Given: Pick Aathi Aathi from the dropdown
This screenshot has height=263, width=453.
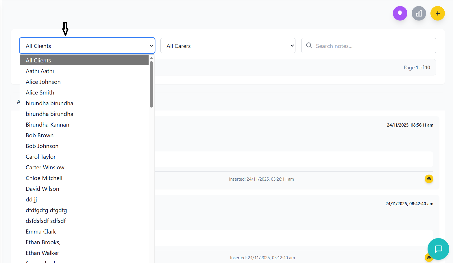Looking at the screenshot, I should [40, 71].
